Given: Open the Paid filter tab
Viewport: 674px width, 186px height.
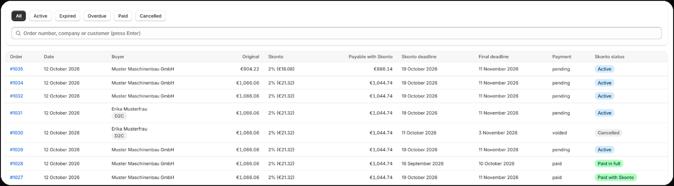Looking at the screenshot, I should (123, 16).
